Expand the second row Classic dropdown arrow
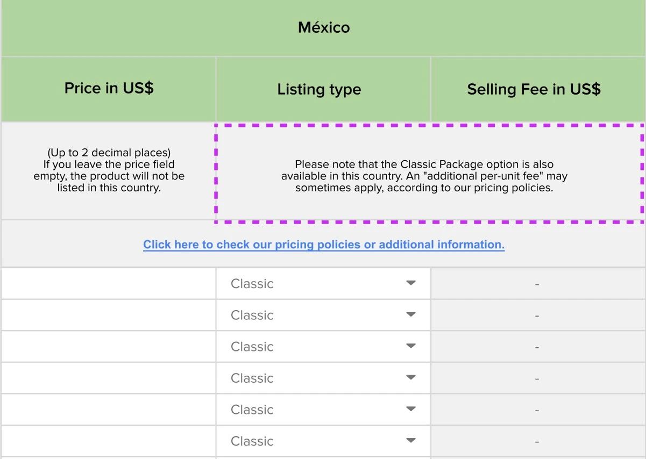The image size is (646, 459). [411, 314]
